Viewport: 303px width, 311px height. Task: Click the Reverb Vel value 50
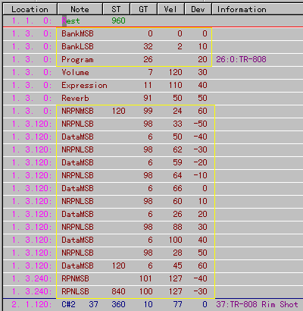click(177, 98)
